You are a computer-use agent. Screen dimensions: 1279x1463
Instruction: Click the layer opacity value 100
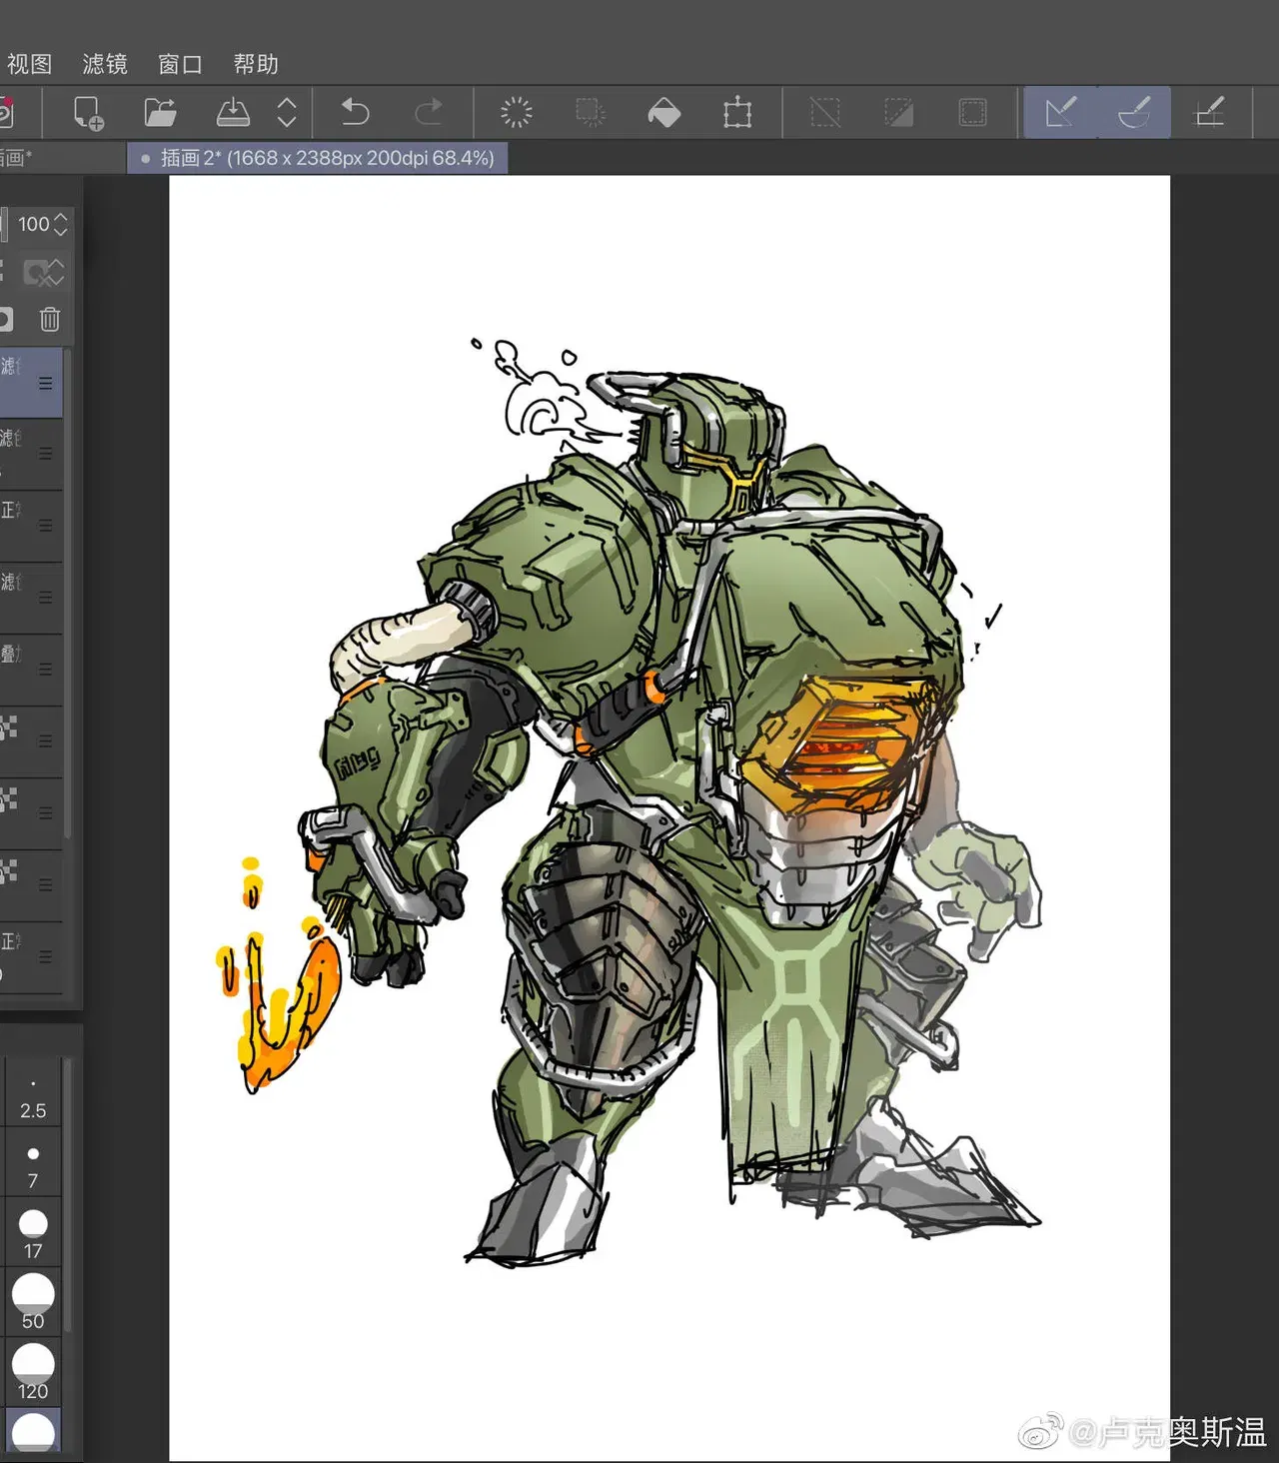(34, 224)
